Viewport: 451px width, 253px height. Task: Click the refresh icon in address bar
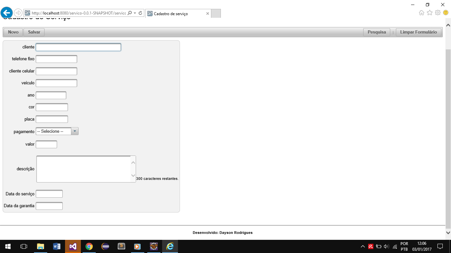[x=140, y=13]
